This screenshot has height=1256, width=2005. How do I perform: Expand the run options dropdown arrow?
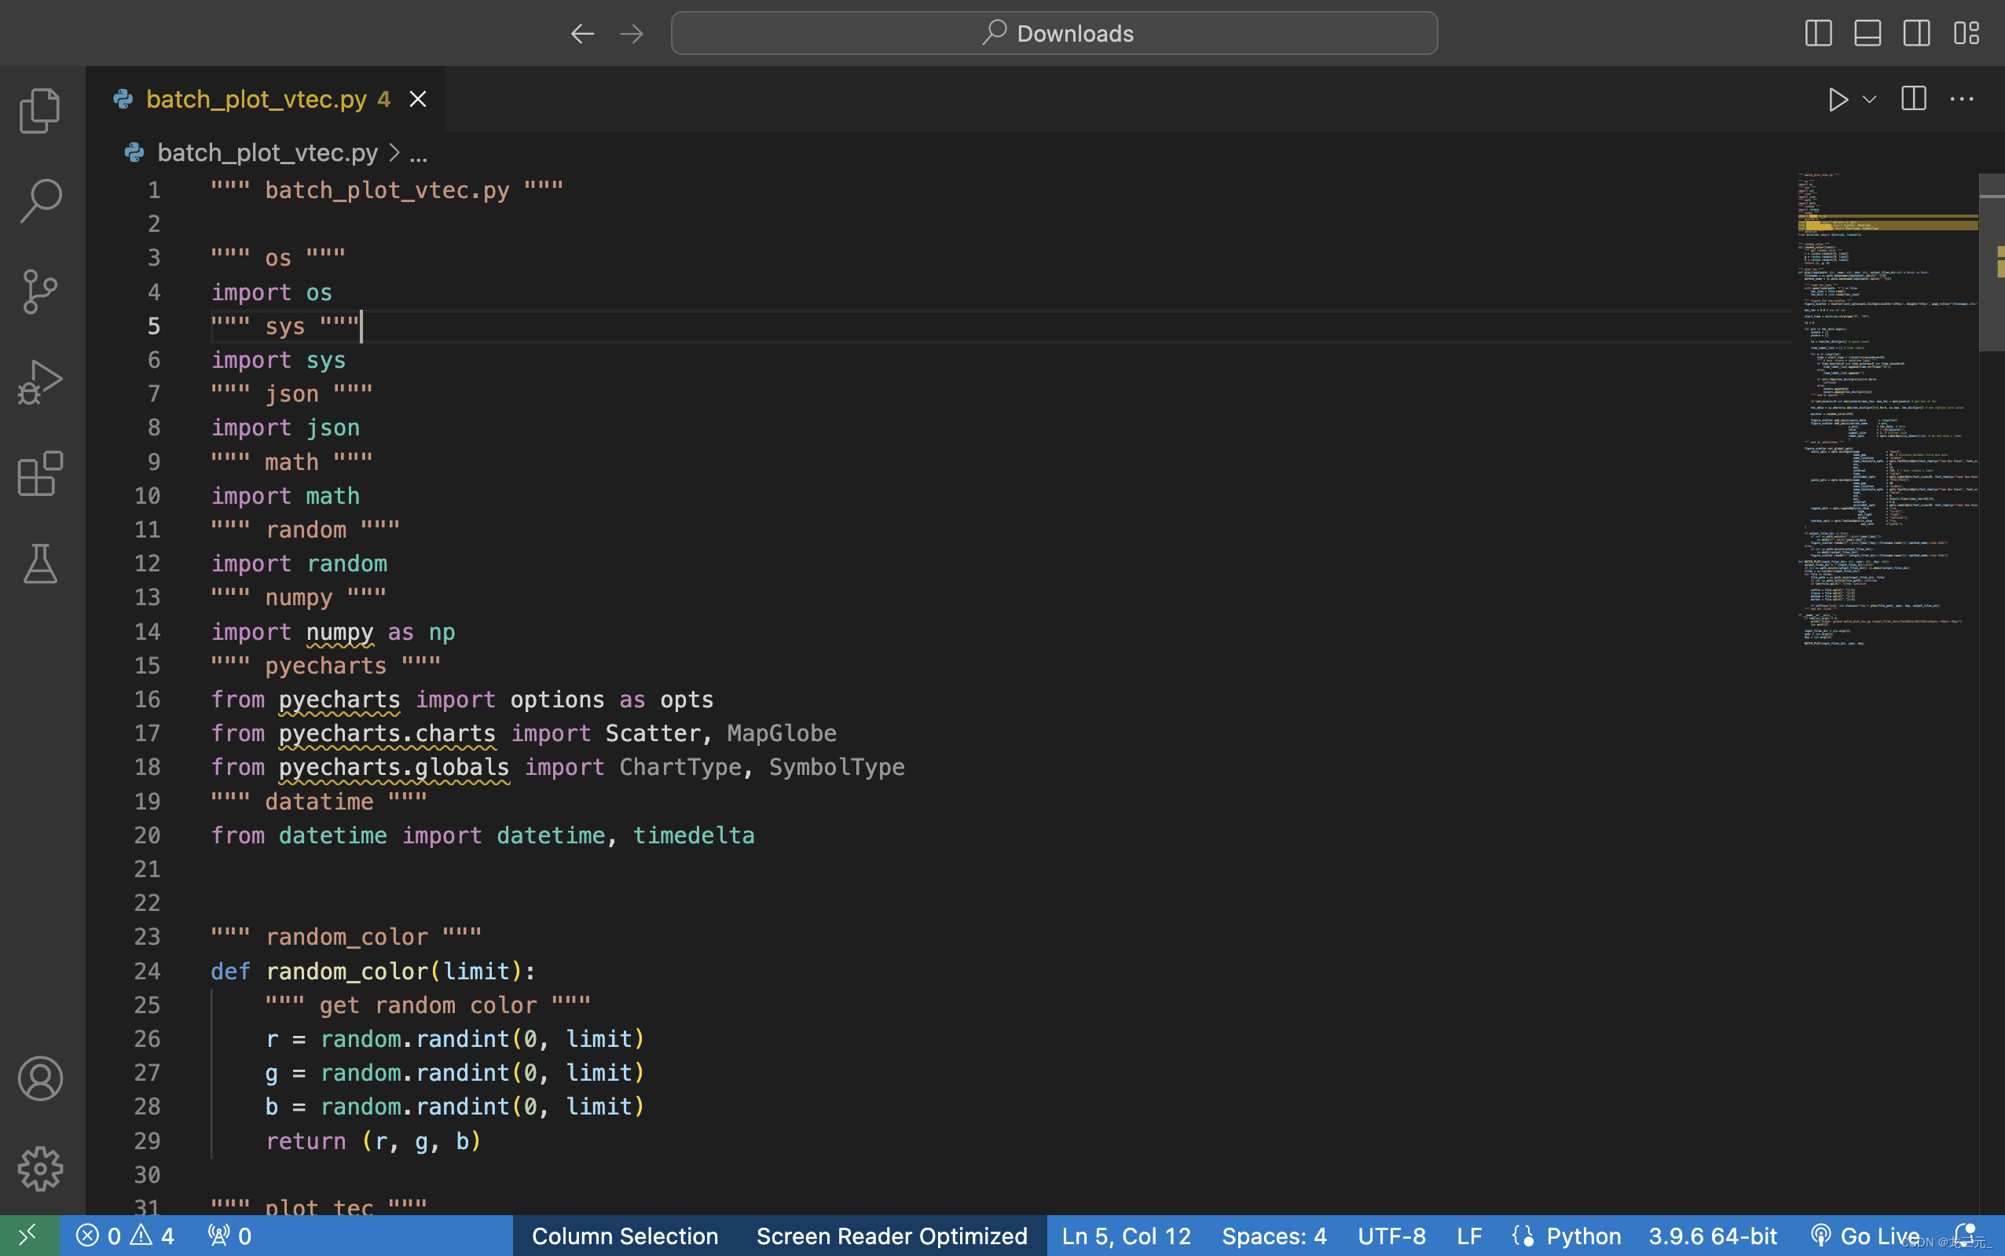click(x=1870, y=100)
